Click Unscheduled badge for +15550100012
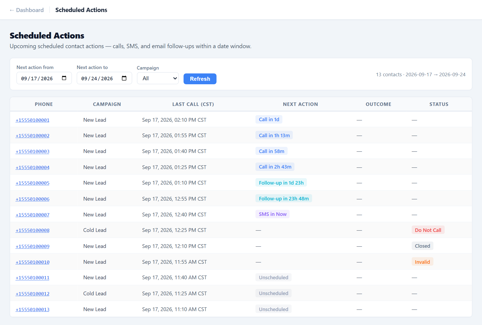Image resolution: width=482 pixels, height=325 pixels. (273, 293)
